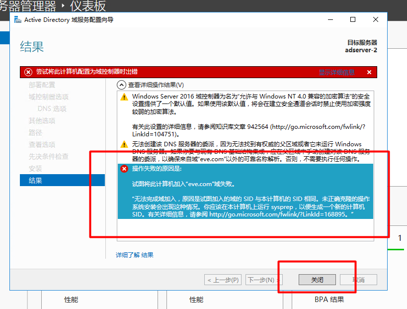Click the warning icon beside DNS delegation message
The width and height of the screenshot is (407, 309).
pyautogui.click(x=124, y=144)
